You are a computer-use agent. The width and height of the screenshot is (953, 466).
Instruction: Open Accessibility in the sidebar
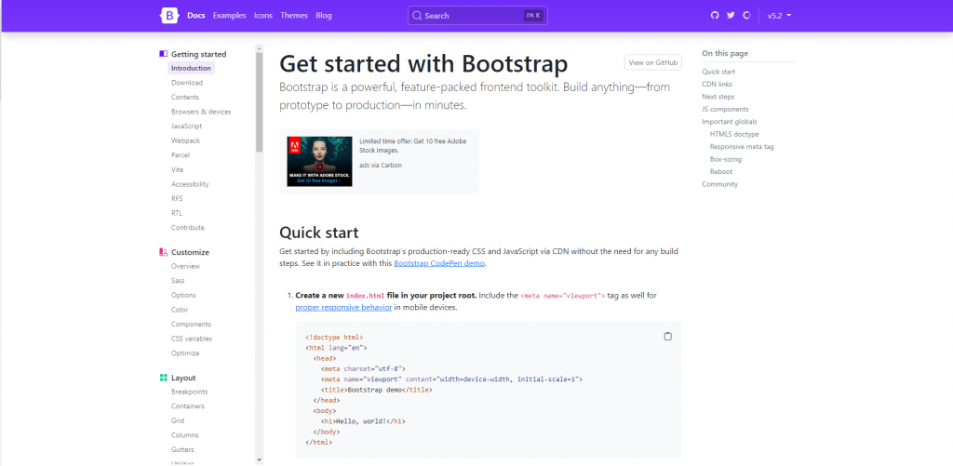(190, 184)
